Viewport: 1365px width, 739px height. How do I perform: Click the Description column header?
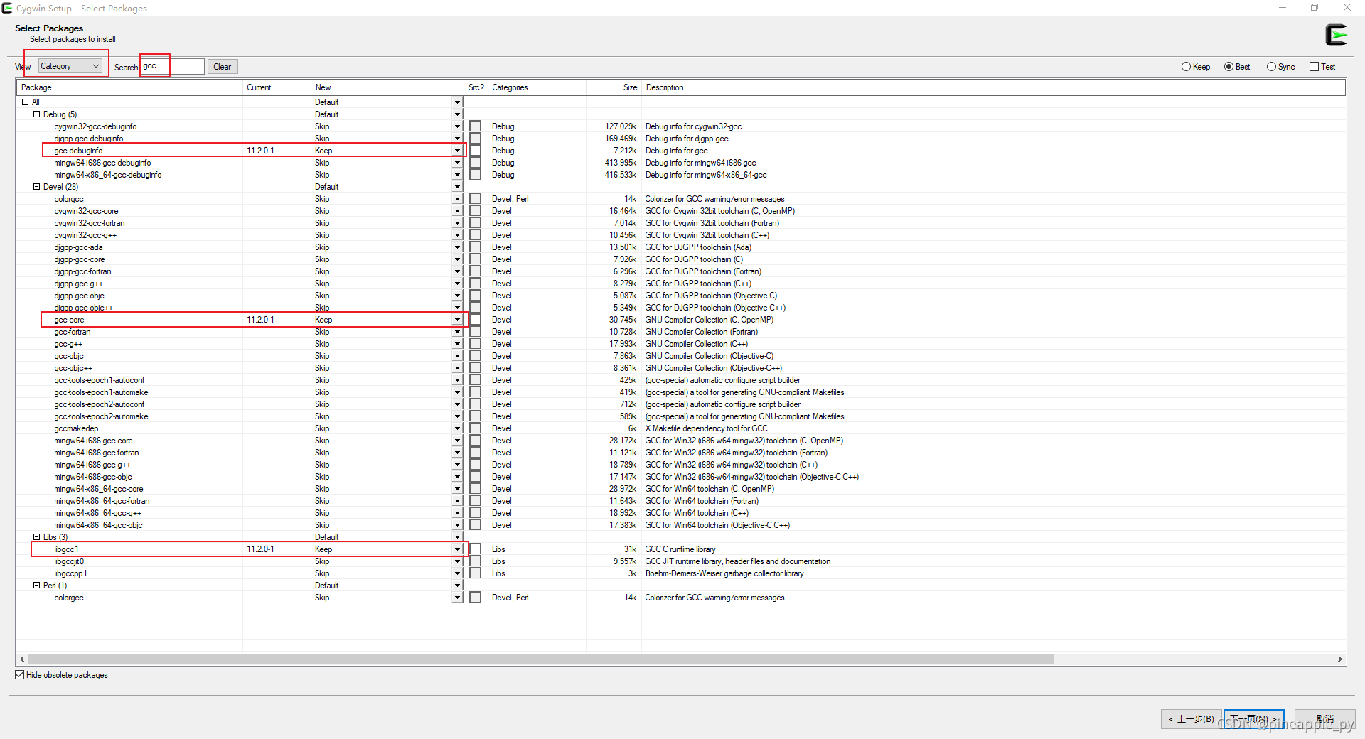click(993, 87)
